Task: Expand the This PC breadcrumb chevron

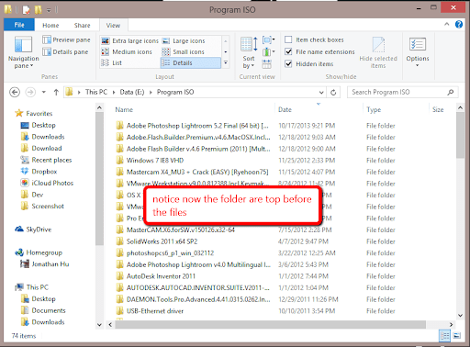Action: click(x=114, y=92)
